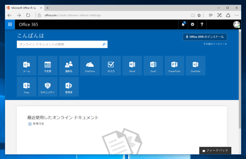This screenshot has width=246, height=159.
Task: Open reading view icon
Action: tap(193, 15)
